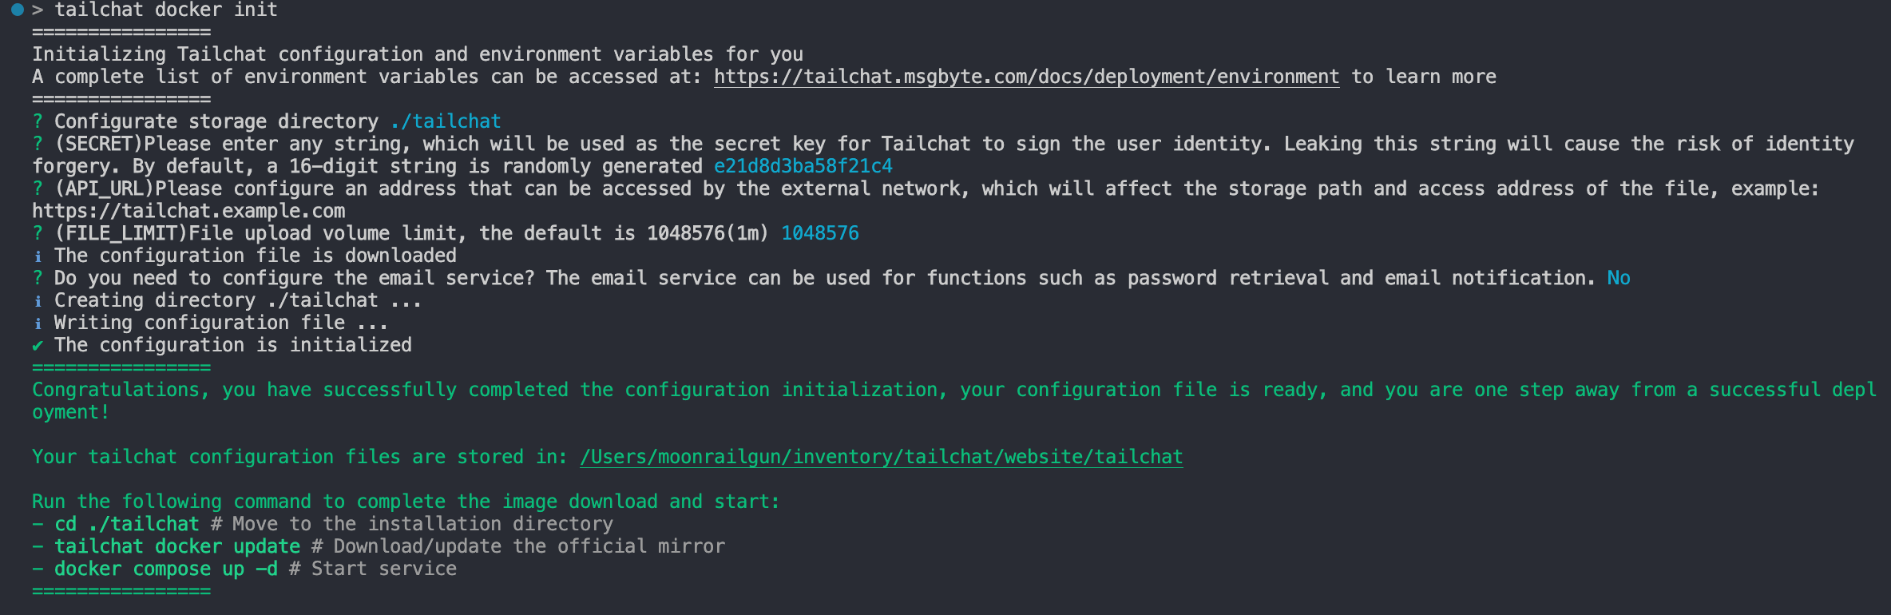Click the blue status dot before the prompt
Viewport: 1891px width, 615px height.
click(18, 10)
